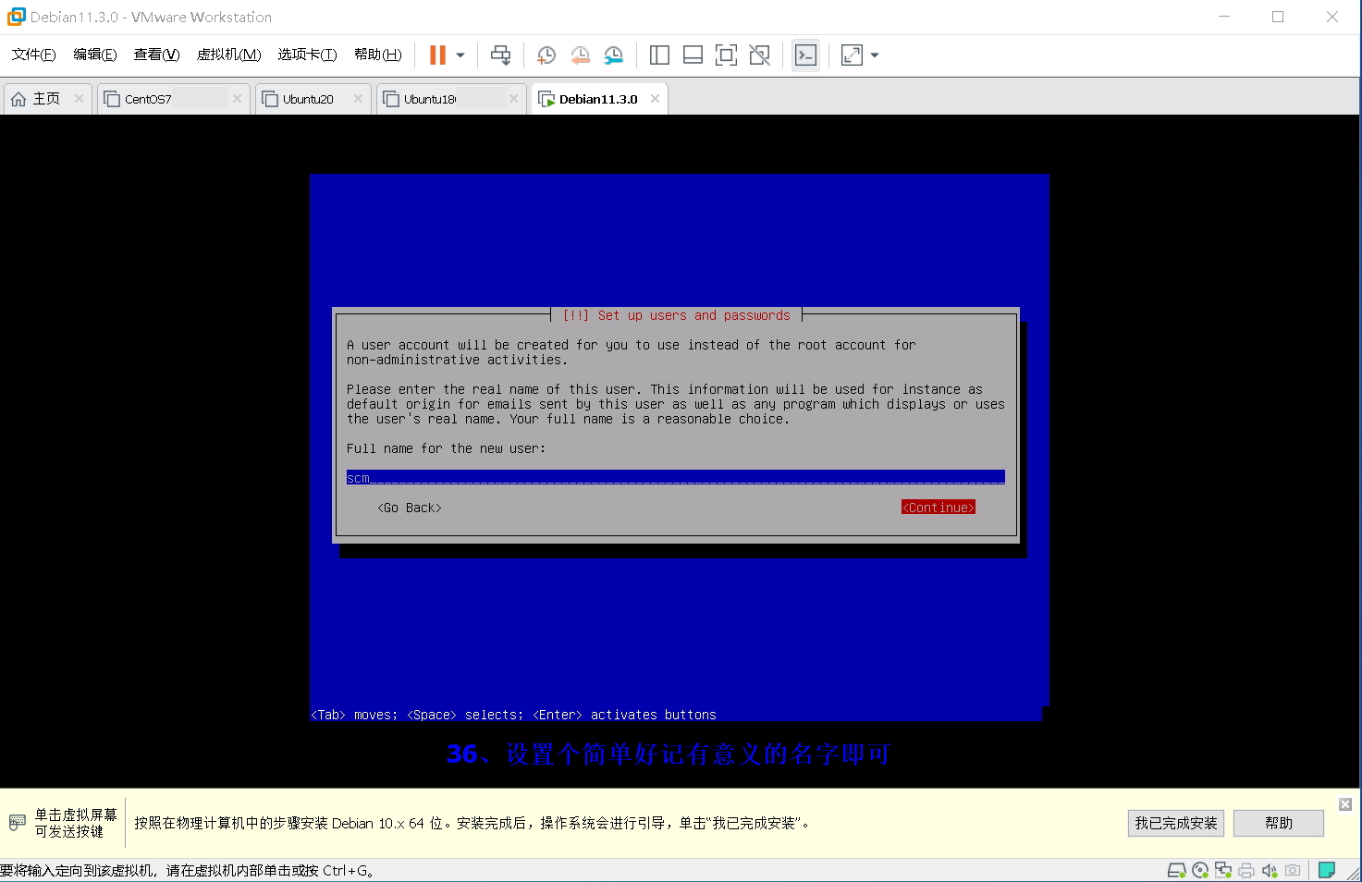Click the camera device status icon
The width and height of the screenshot is (1362, 882).
click(x=1293, y=870)
